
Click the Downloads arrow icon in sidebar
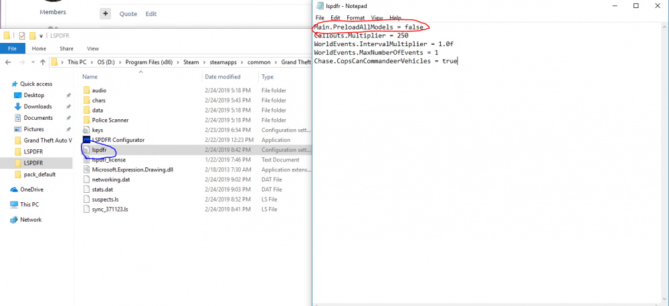pyautogui.click(x=18, y=106)
